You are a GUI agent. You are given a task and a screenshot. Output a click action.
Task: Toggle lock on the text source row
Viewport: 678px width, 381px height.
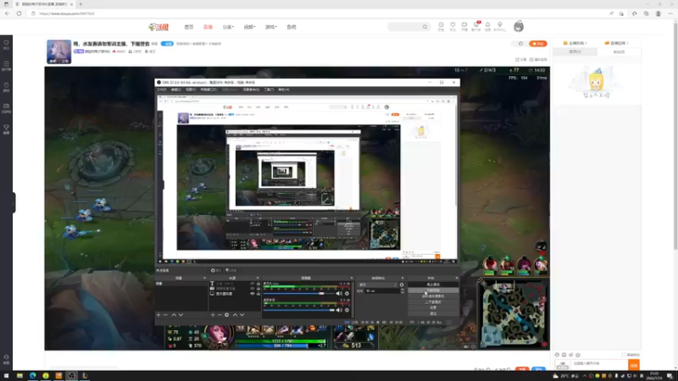[258, 284]
